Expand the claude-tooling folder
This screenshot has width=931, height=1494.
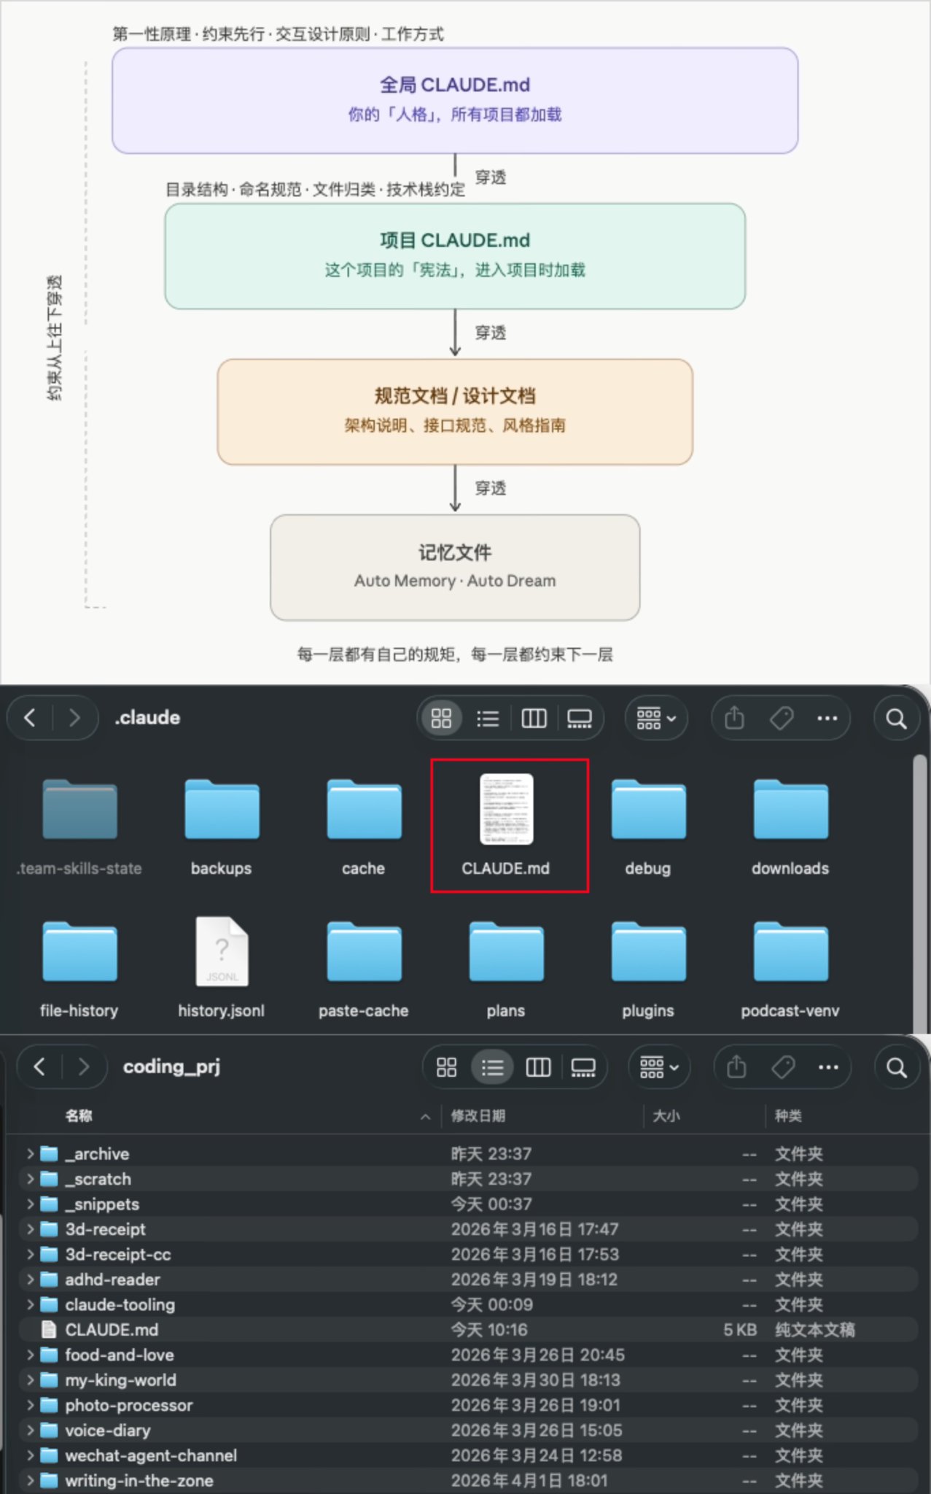click(x=30, y=1304)
